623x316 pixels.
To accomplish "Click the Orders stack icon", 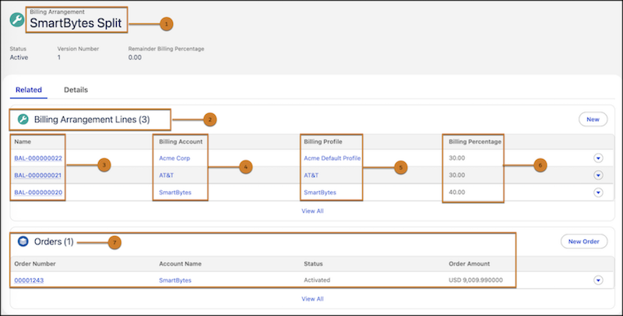I will 23,241.
